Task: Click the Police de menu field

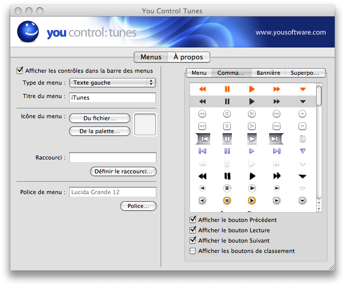Action: (x=113, y=192)
